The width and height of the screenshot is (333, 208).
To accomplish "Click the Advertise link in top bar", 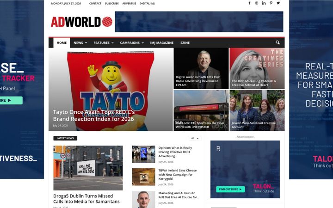I will [129, 3].
